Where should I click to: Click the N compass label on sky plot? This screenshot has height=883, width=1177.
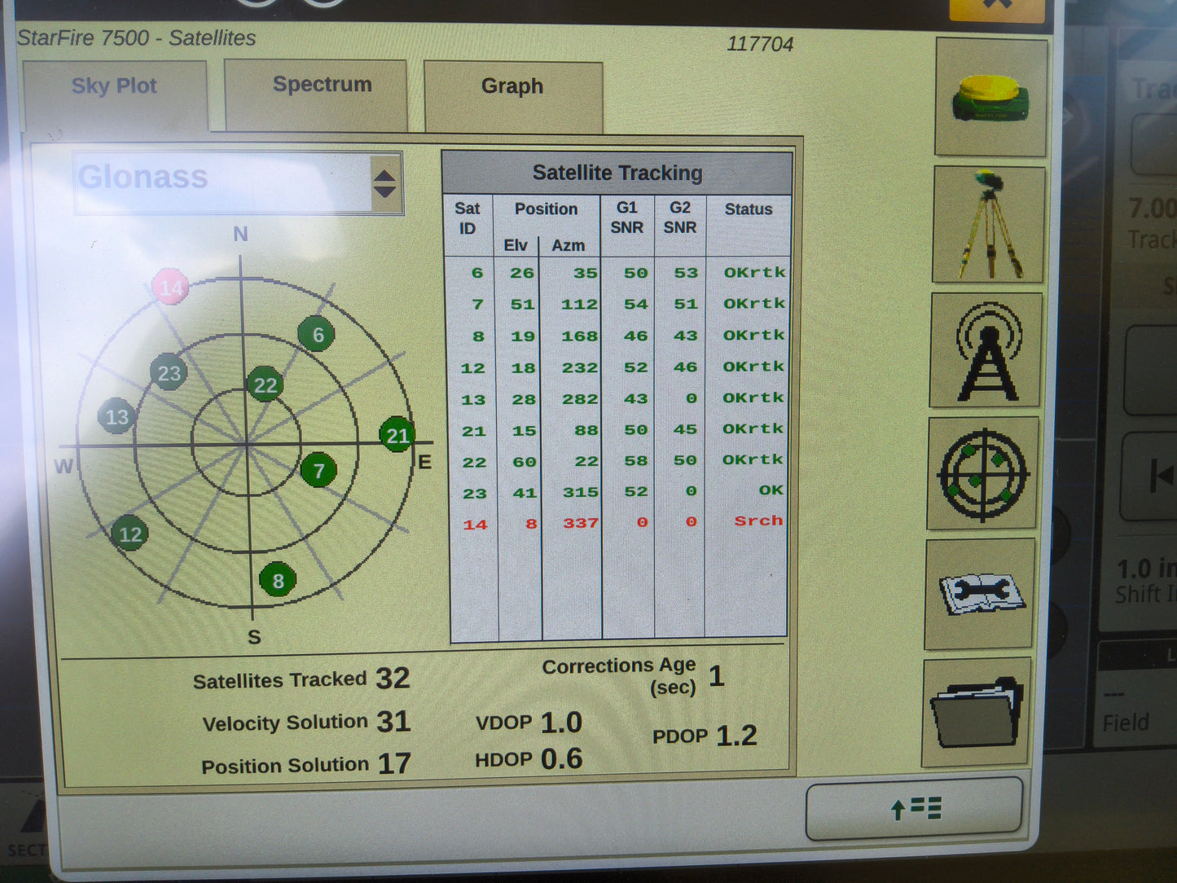240,235
